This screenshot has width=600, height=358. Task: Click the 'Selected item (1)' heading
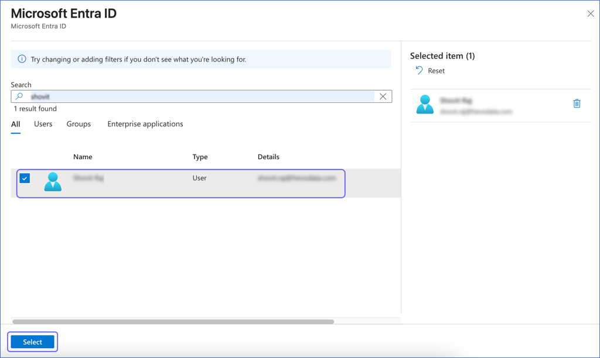tap(442, 56)
